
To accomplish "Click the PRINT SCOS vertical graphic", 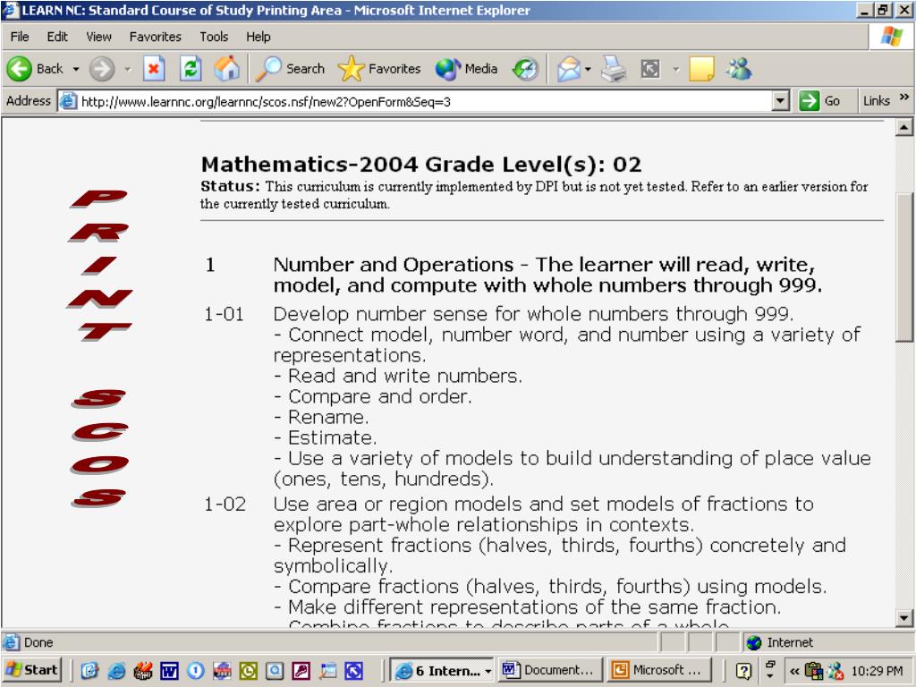I will (x=99, y=348).
